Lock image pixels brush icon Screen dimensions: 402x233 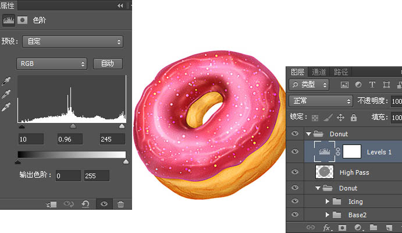coord(328,118)
